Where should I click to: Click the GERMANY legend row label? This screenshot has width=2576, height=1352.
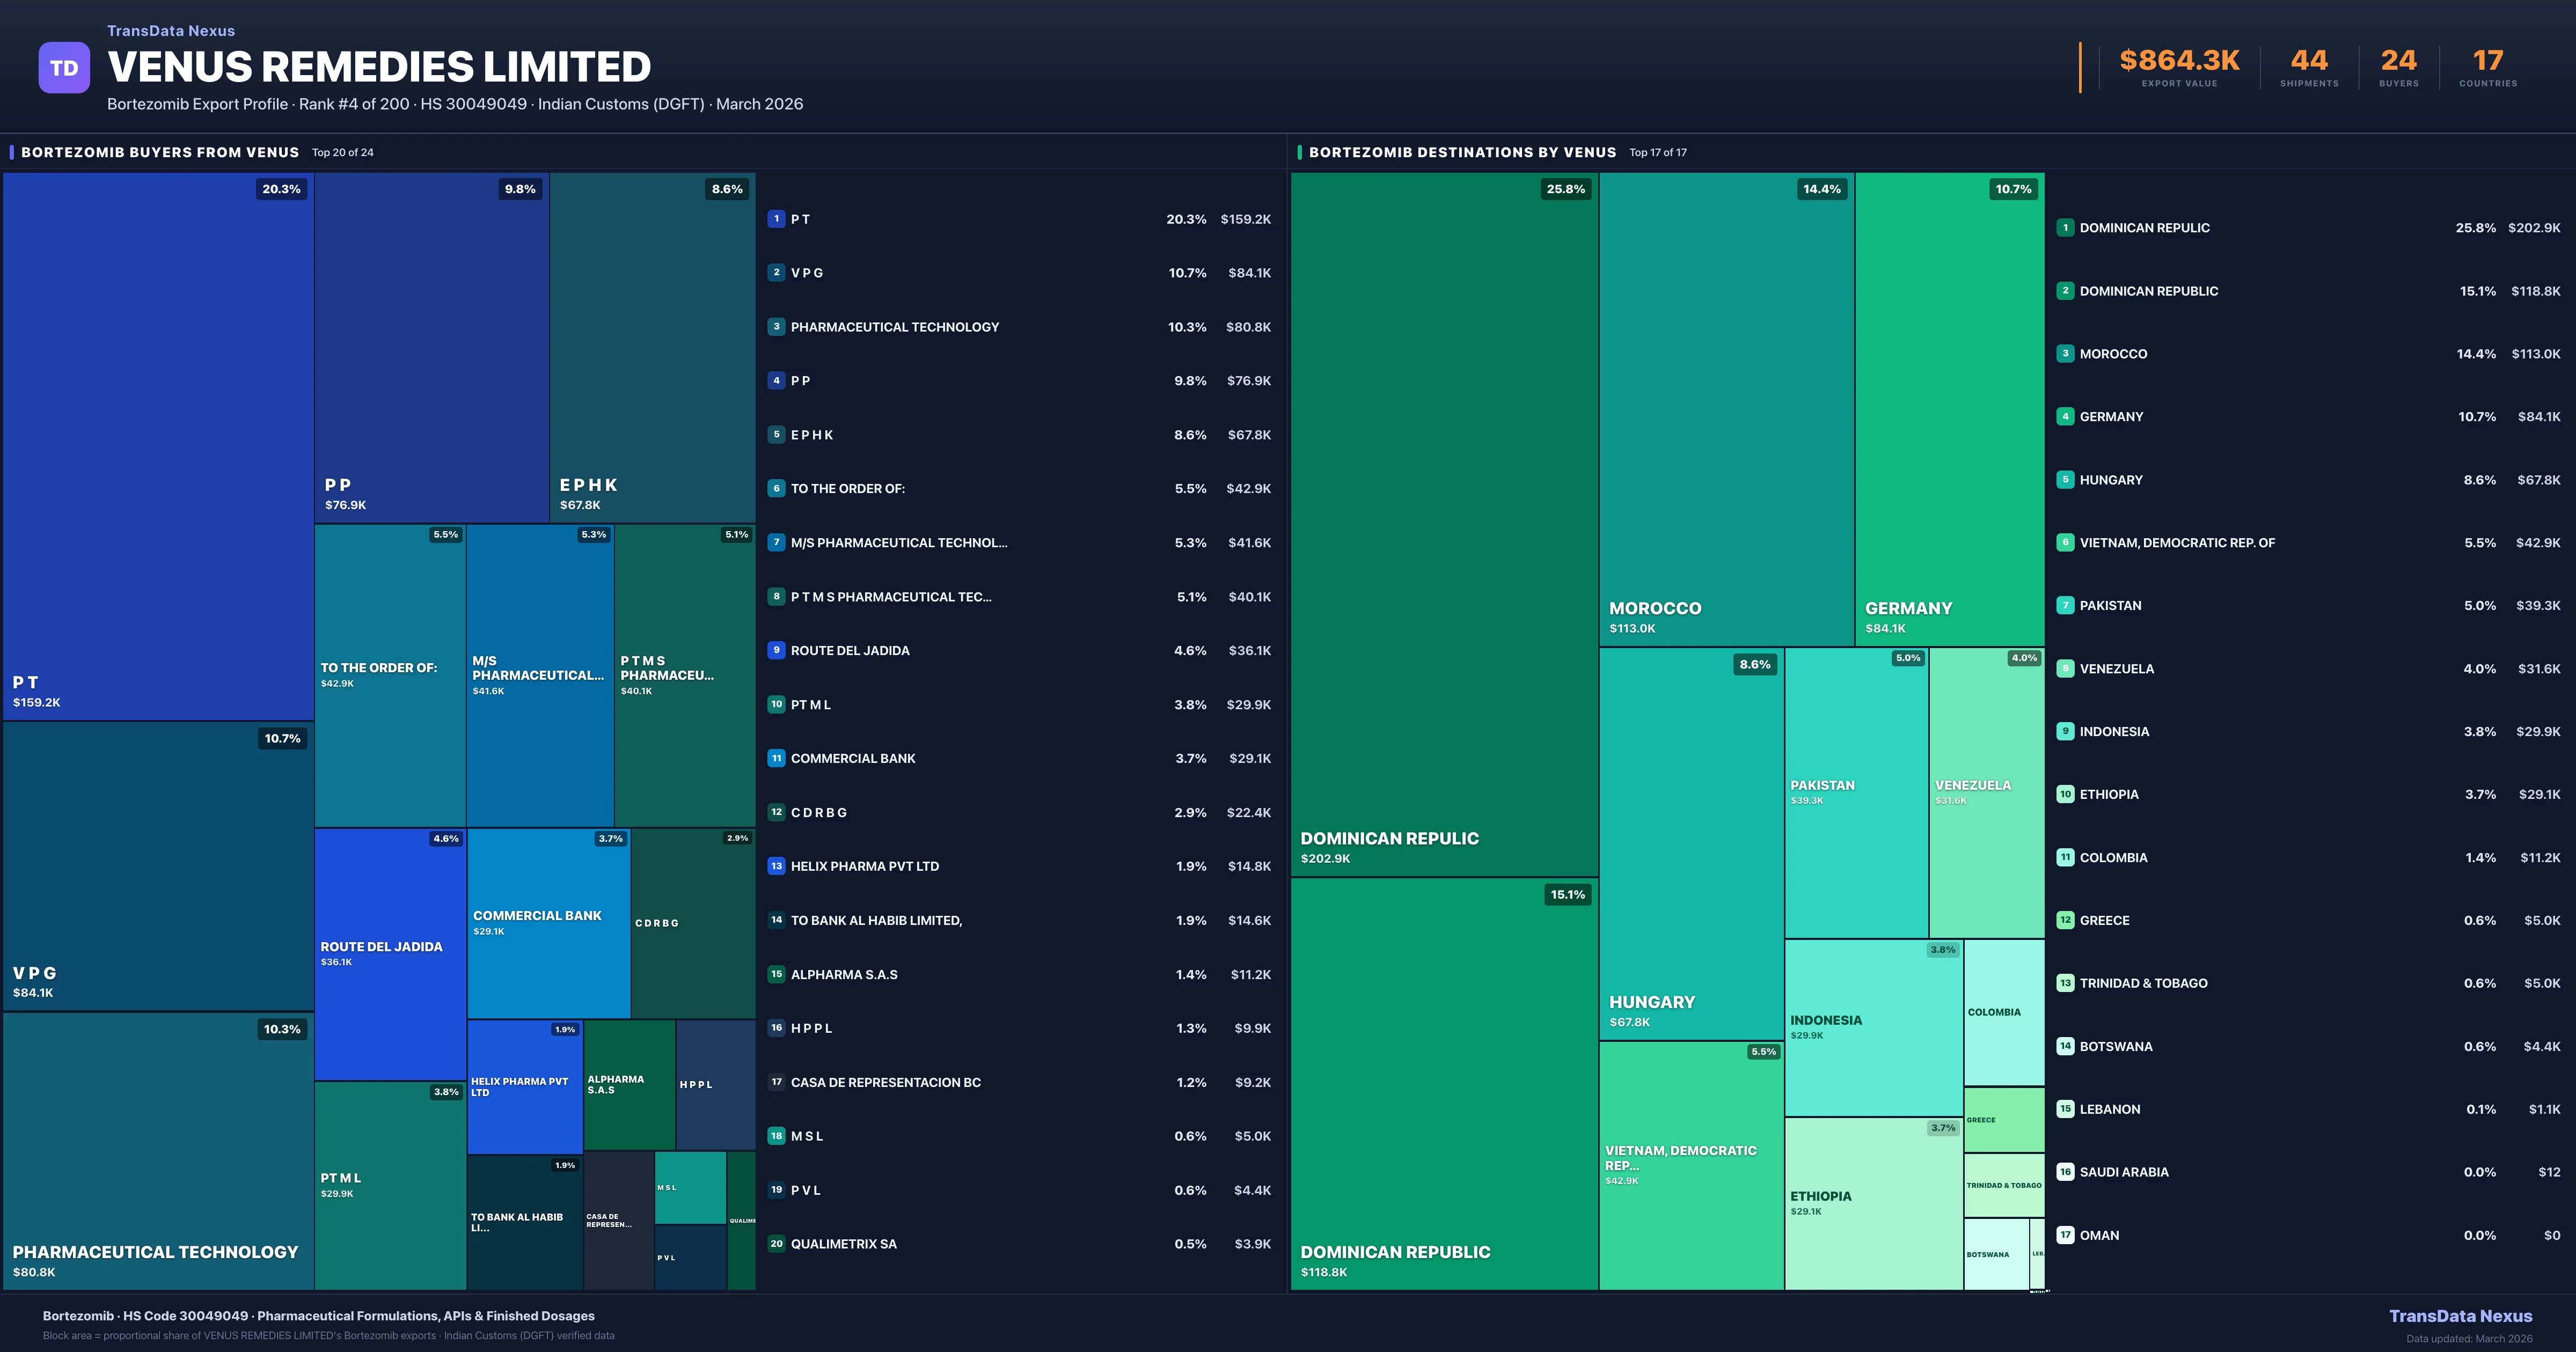coord(2111,417)
